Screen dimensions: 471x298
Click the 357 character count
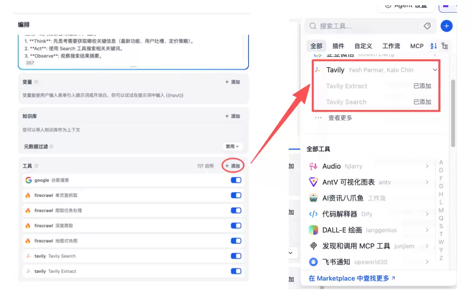click(30, 63)
